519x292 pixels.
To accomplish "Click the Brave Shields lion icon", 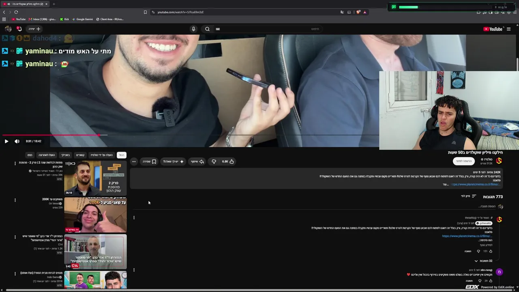I will (x=358, y=12).
